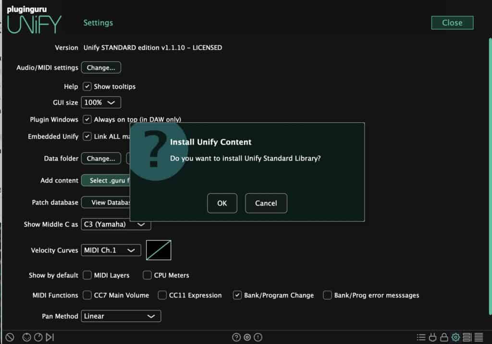
Task: Toggle the Link ALL checkbox for Embedded Unify
Action: click(87, 137)
